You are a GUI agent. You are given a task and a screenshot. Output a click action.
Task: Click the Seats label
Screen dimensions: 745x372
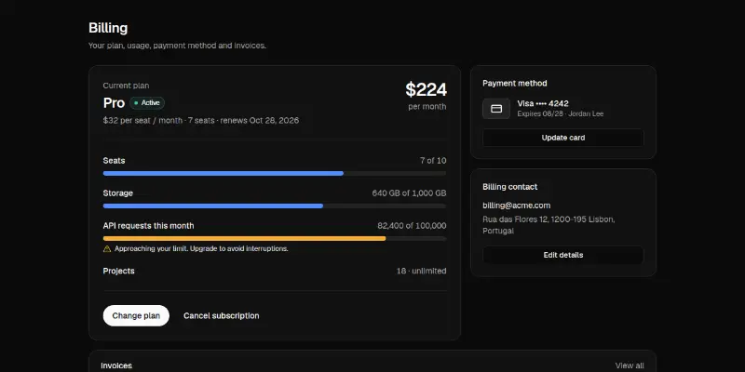[114, 160]
